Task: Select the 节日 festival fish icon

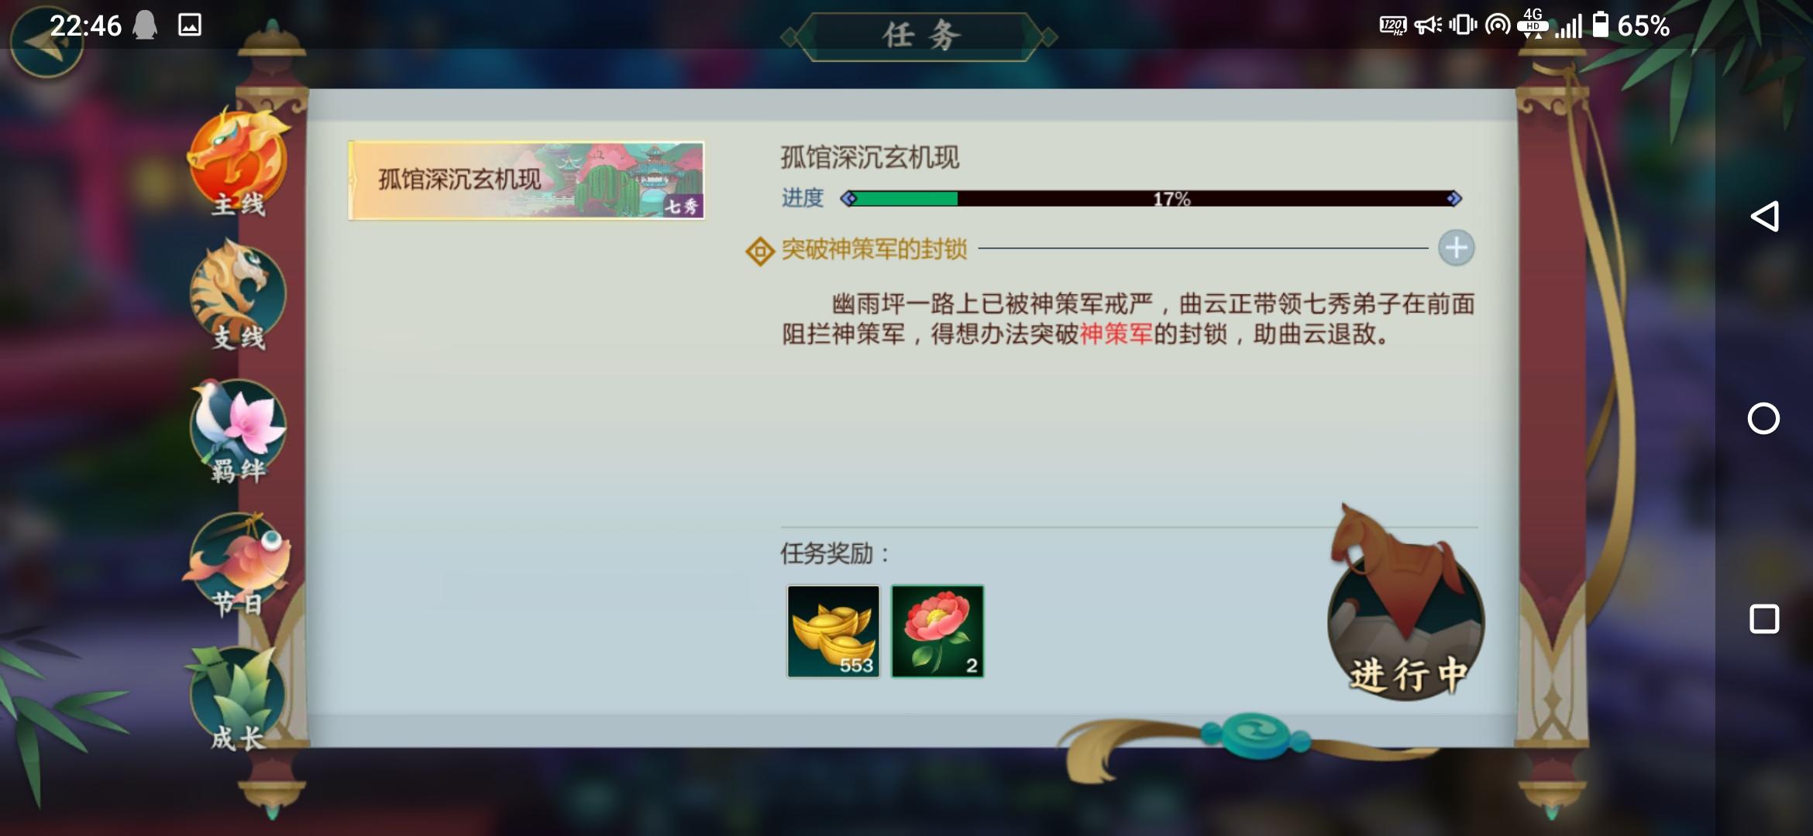Action: click(238, 564)
